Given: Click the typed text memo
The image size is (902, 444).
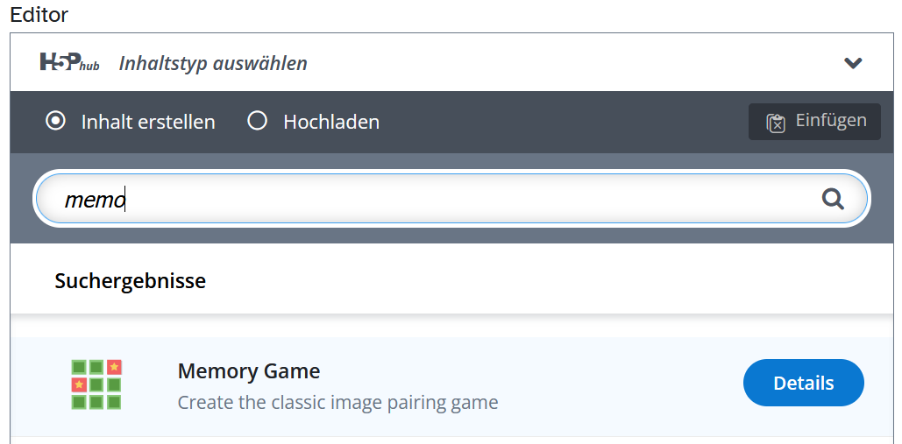Looking at the screenshot, I should pyautogui.click(x=95, y=200).
